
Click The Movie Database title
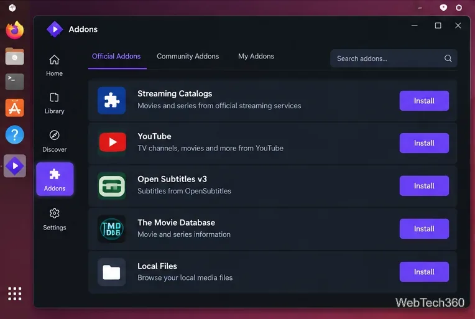177,223
